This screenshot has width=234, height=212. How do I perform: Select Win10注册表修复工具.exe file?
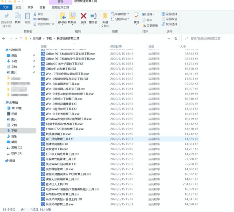point(63,114)
